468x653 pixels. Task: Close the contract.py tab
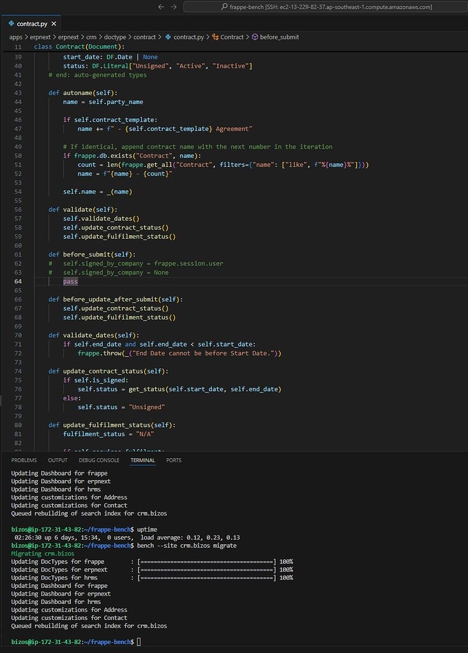point(54,22)
